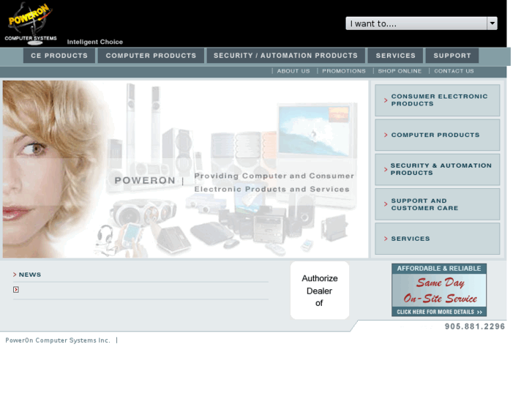Screen dimensions: 532x399
Task: Select Computer Products sidebar button
Action: click(438, 135)
